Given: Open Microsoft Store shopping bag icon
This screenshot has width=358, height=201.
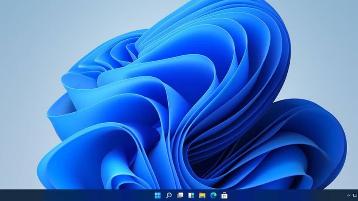Looking at the screenshot, I should (x=224, y=195).
